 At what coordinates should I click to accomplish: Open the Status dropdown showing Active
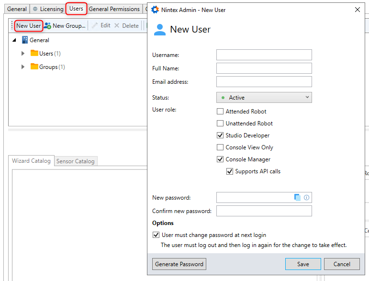(x=264, y=98)
